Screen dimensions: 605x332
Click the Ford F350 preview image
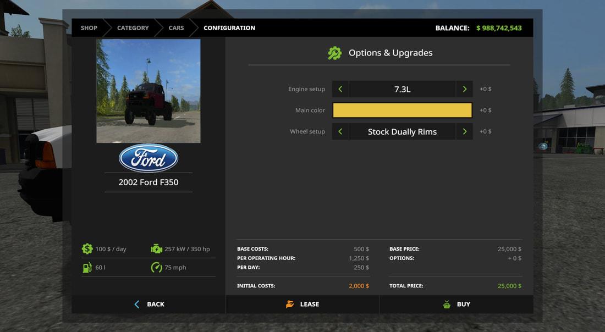tap(148, 91)
